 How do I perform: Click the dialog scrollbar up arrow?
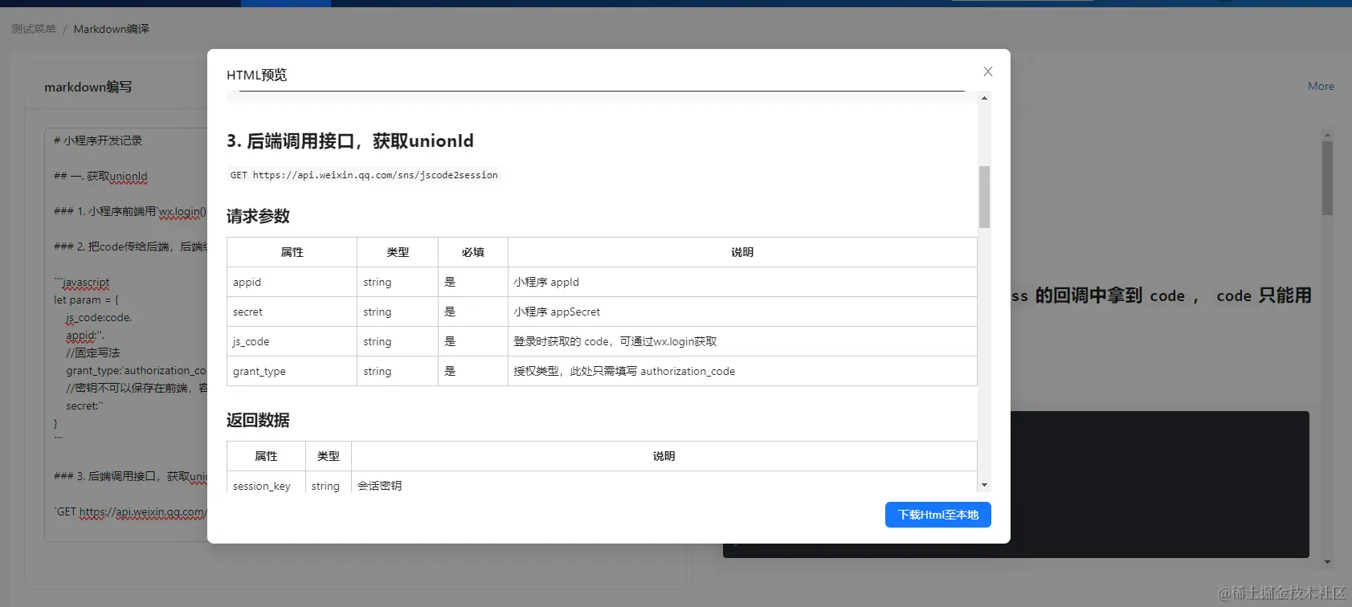coord(984,98)
